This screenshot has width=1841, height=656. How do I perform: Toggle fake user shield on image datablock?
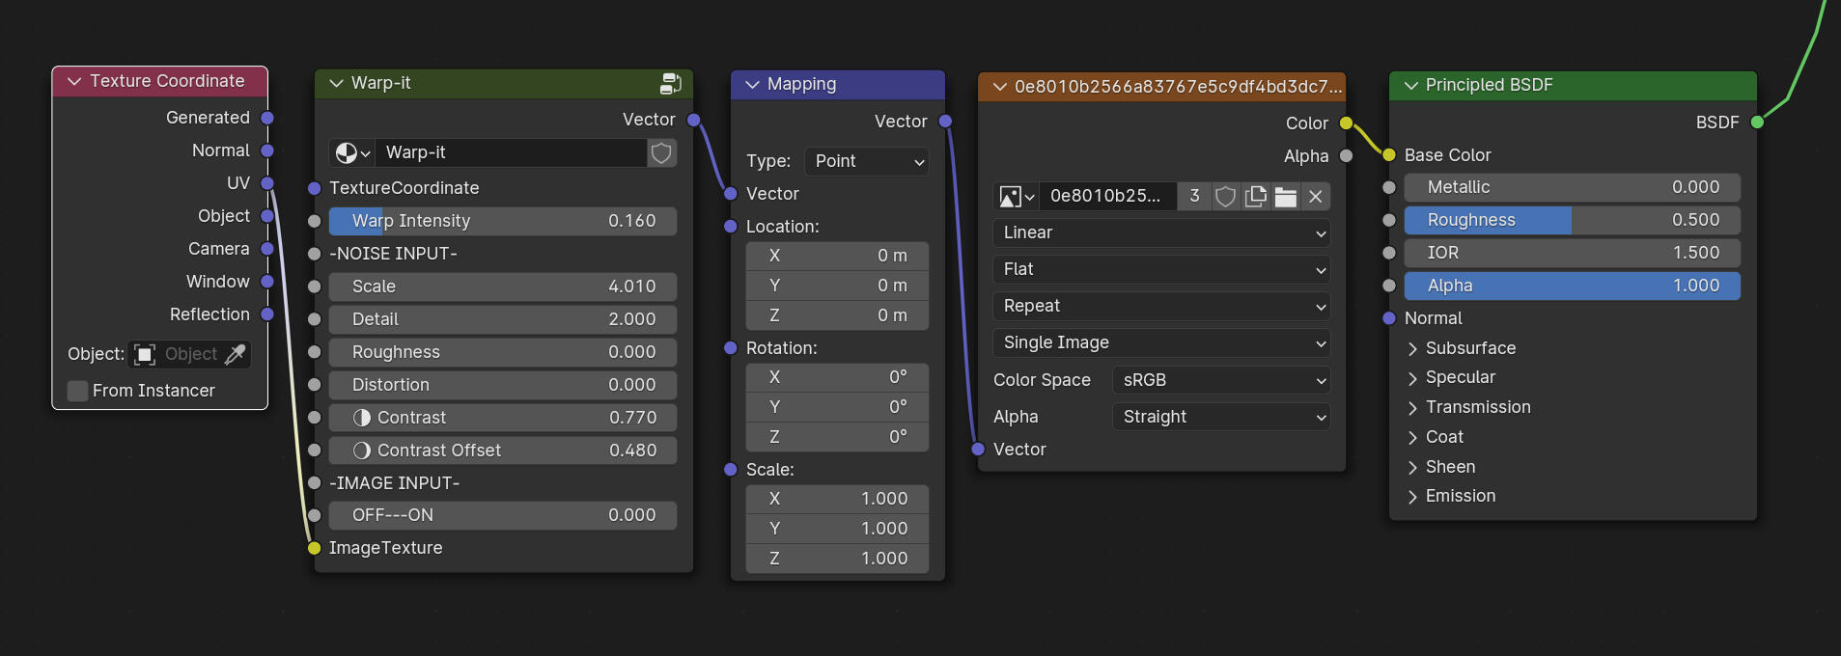1225,197
